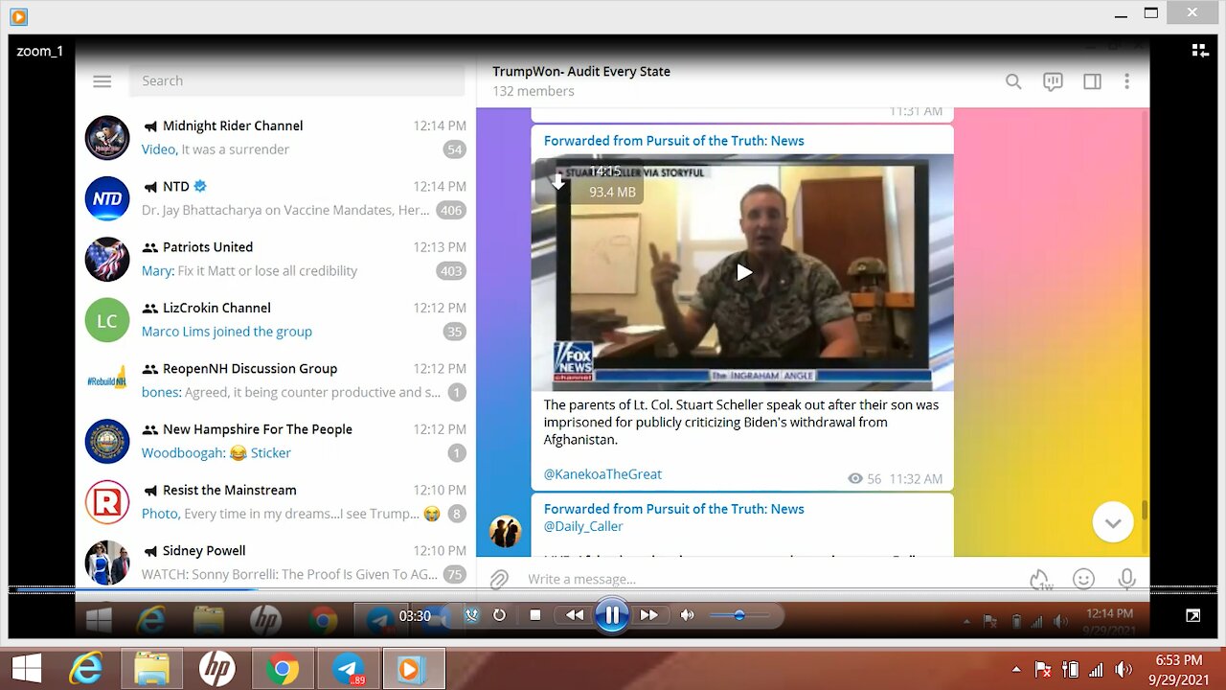Pause the media player playback
1226x690 pixels.
point(611,615)
